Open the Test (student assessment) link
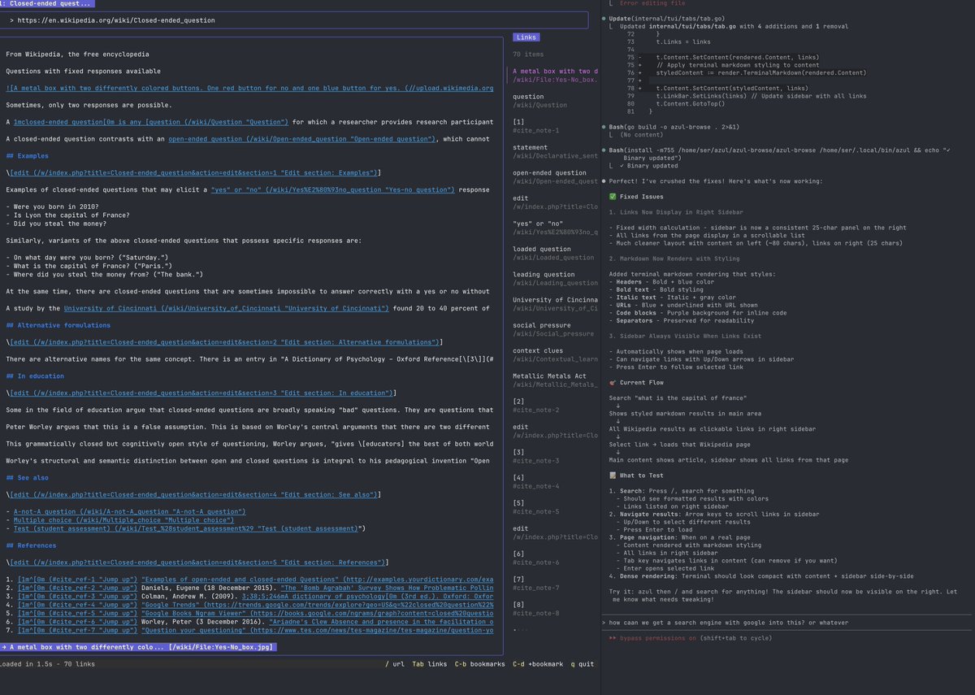 point(187,528)
